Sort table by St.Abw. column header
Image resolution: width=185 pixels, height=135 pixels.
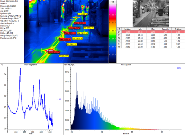179,29
